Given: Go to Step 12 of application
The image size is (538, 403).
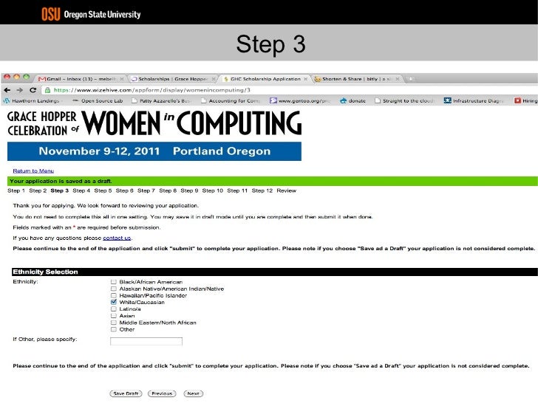Looking at the screenshot, I should click(262, 190).
